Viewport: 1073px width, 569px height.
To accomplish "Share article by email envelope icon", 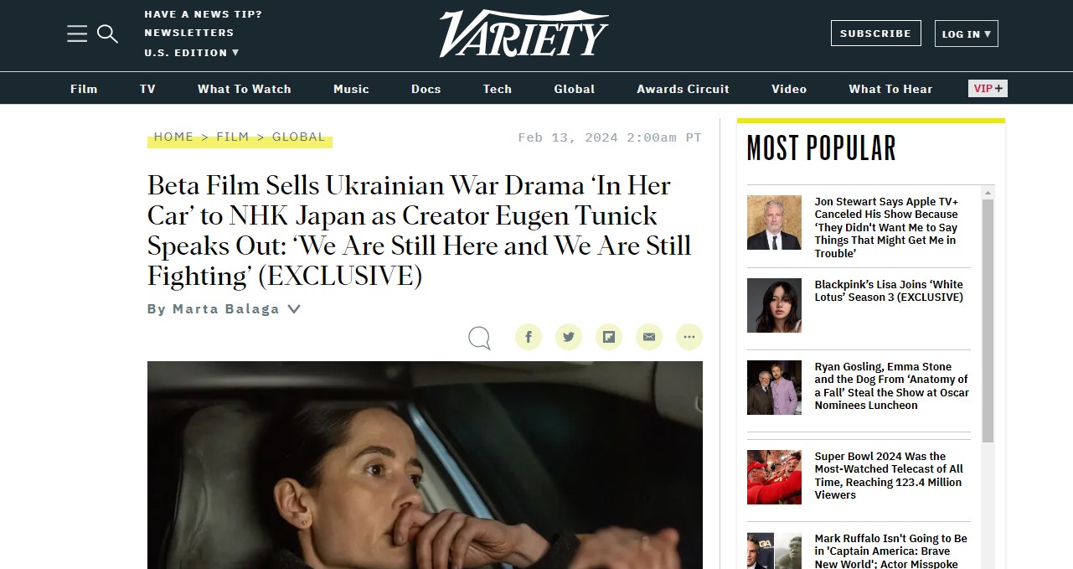I will click(649, 337).
